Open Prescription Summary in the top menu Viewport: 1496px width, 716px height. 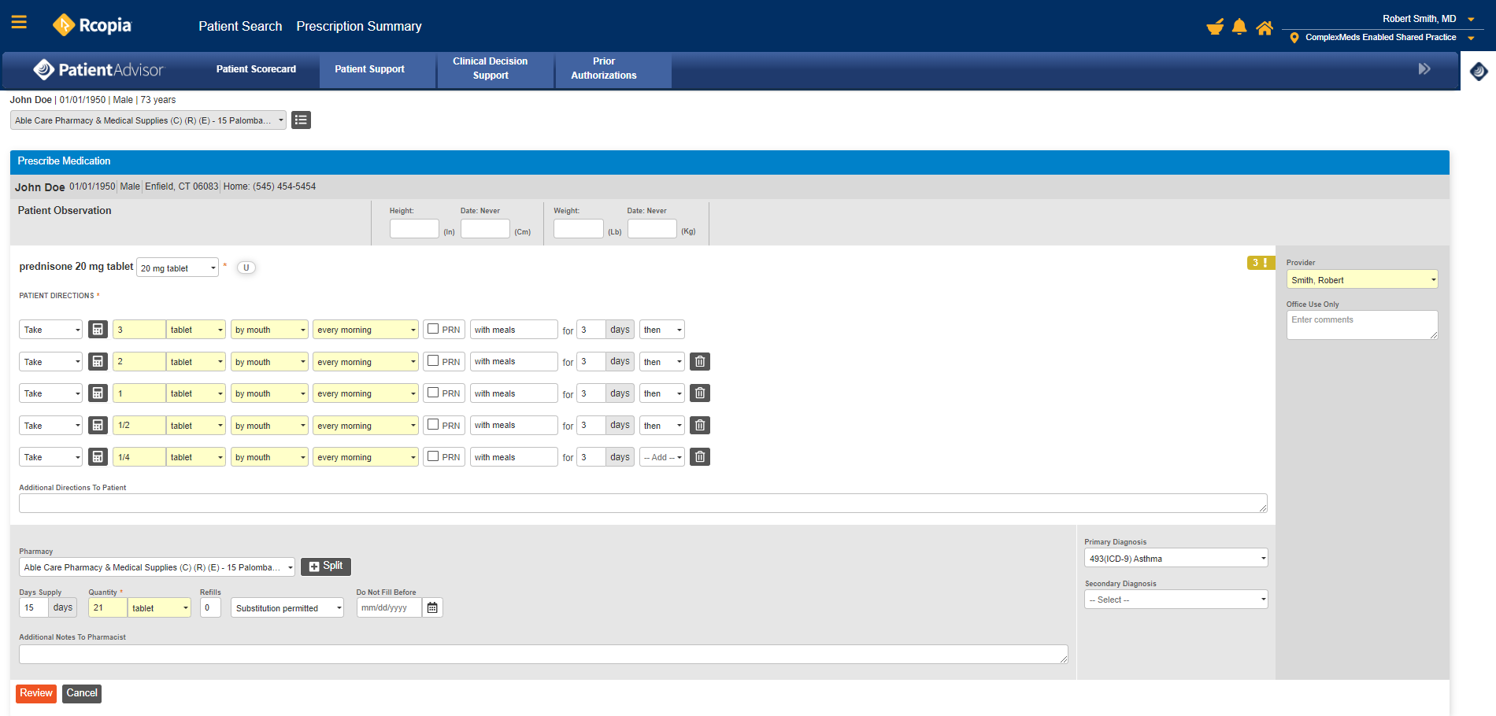coord(359,26)
